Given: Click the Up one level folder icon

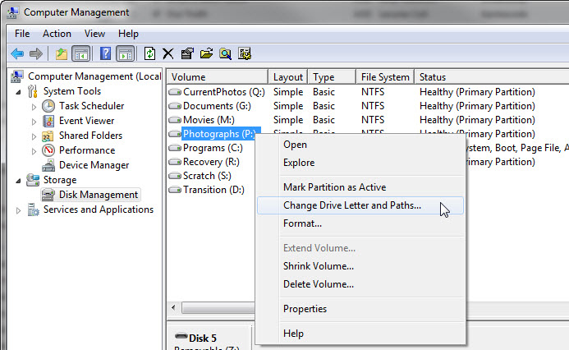Looking at the screenshot, I should [x=62, y=54].
